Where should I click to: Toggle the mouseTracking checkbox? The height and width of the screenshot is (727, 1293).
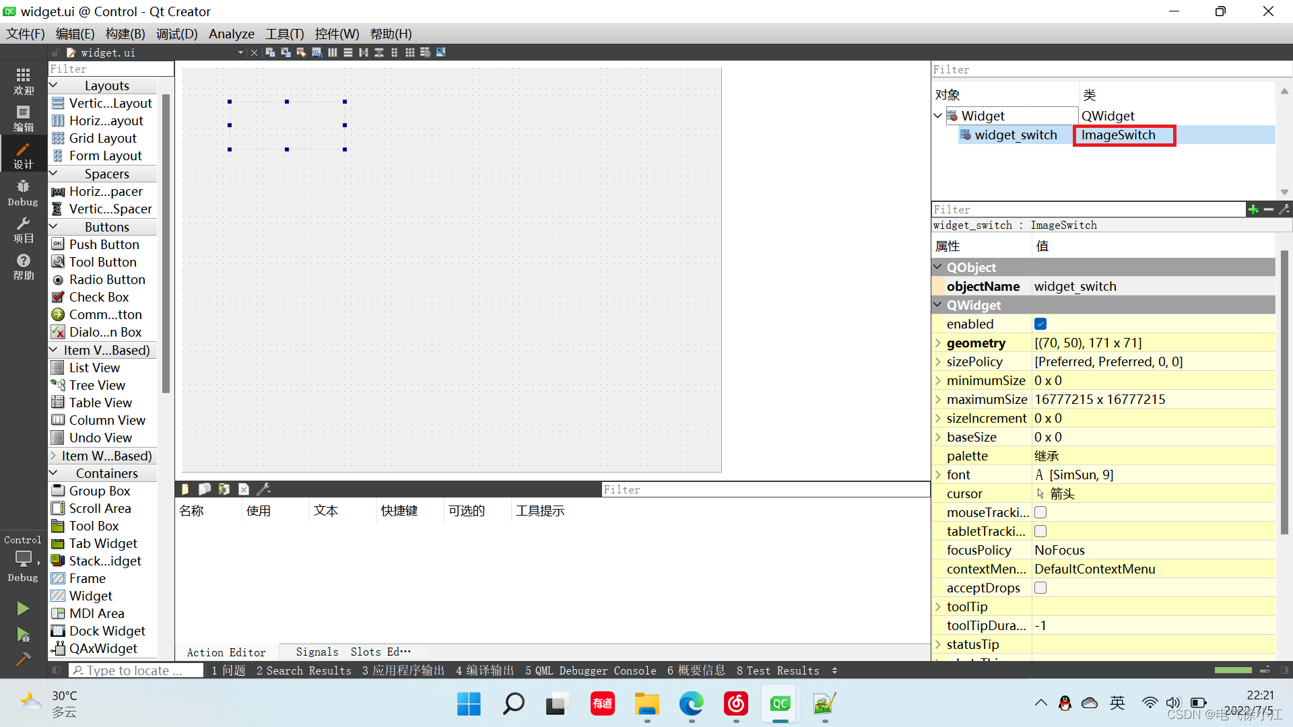coord(1040,512)
